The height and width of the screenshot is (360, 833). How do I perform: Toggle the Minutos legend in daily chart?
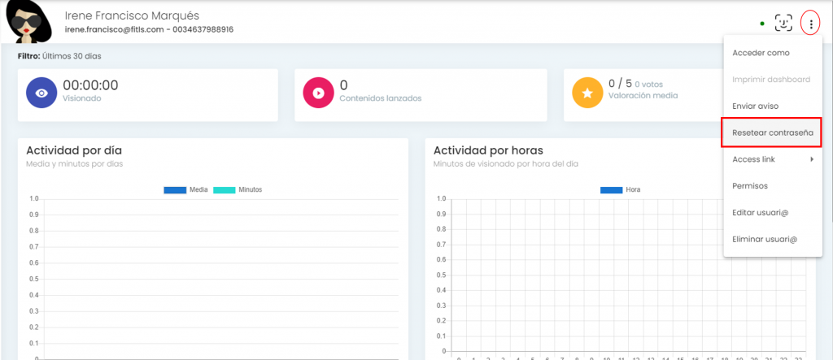click(238, 189)
